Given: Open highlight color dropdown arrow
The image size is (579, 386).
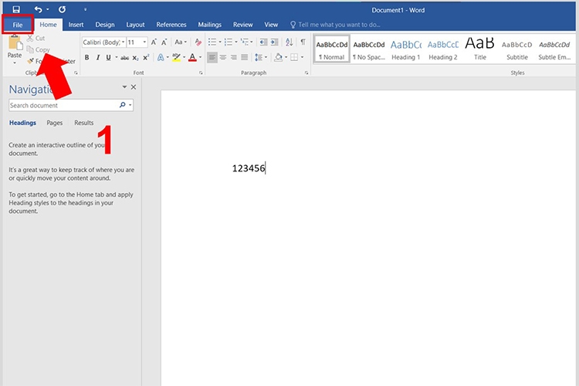Looking at the screenshot, I should 184,57.
